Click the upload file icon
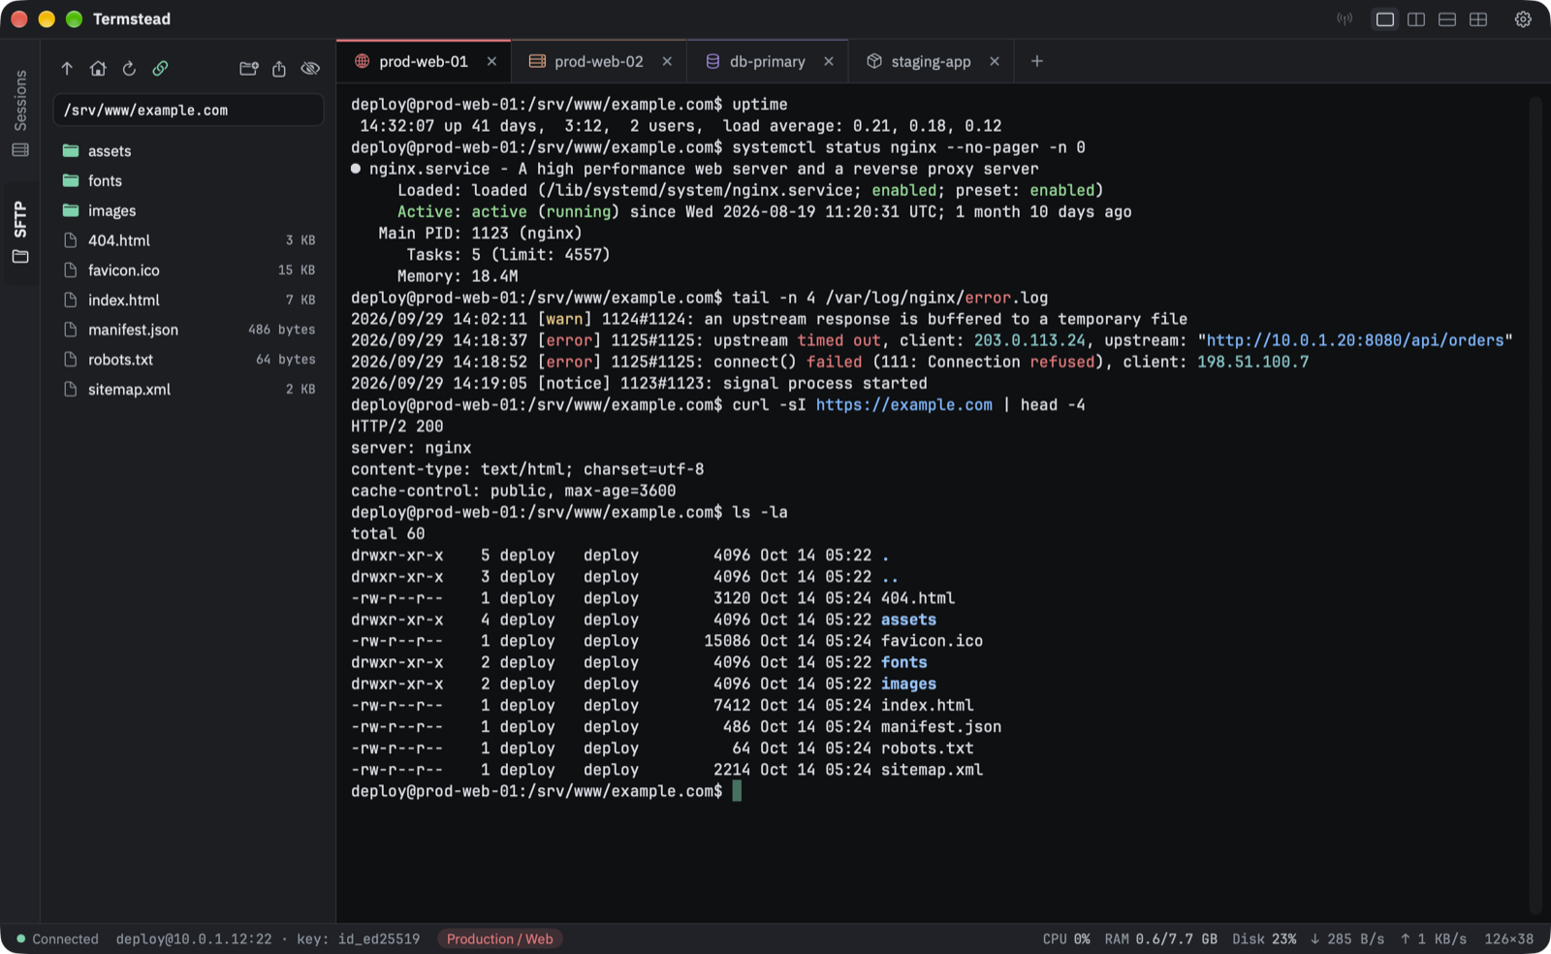This screenshot has height=954, width=1551. click(x=279, y=69)
